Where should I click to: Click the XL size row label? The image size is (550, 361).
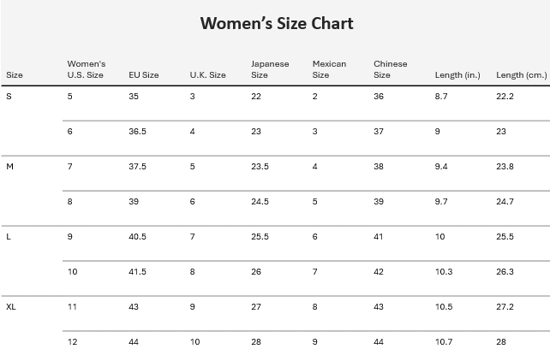[x=11, y=307]
